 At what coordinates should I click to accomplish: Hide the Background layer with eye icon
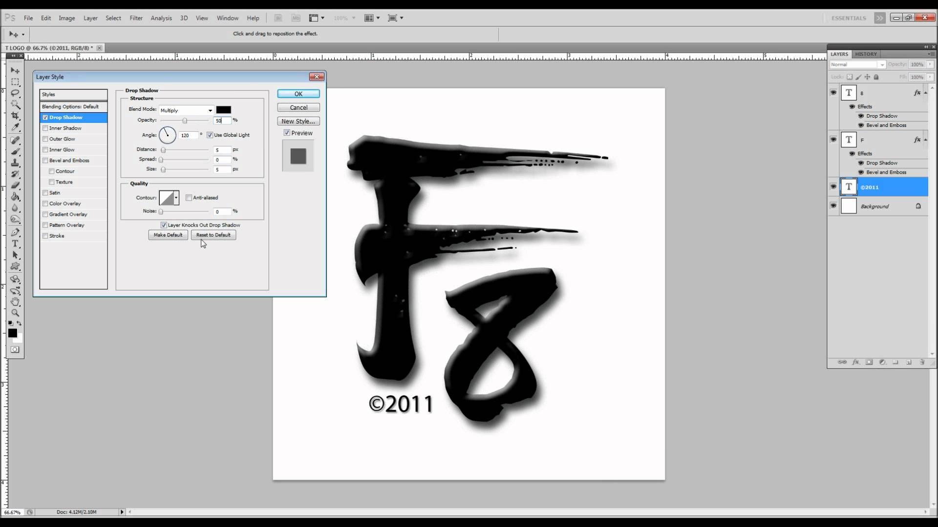[833, 205]
